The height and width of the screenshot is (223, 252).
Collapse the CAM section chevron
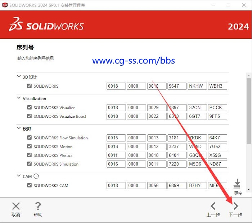[x=19, y=176]
